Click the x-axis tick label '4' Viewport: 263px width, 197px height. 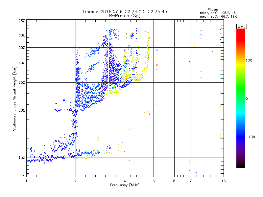point(125,181)
